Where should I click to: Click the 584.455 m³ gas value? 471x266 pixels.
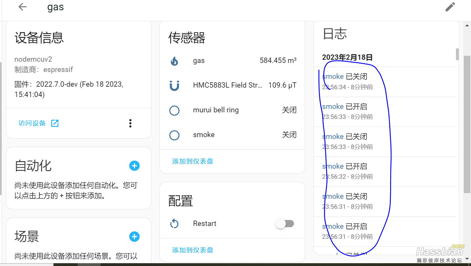(278, 60)
